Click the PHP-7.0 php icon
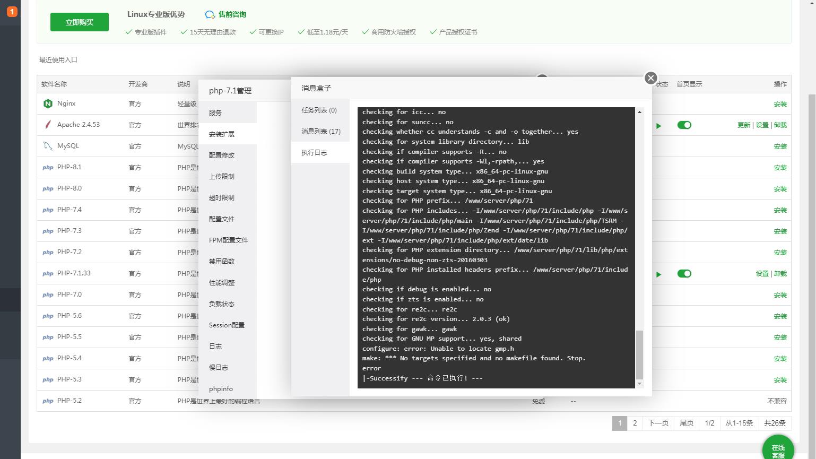 [48, 295]
